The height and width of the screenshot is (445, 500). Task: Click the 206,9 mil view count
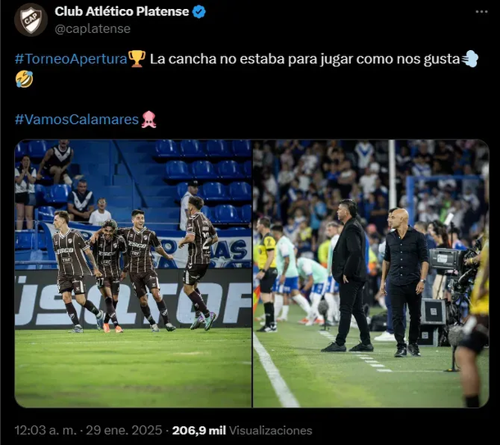pos(199,430)
